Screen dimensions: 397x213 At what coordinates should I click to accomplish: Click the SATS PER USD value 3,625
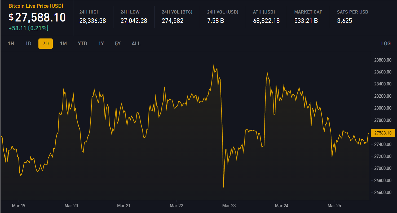tap(345, 21)
